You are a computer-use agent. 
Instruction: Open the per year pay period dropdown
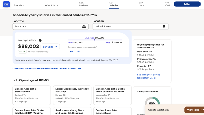click(x=50, y=47)
